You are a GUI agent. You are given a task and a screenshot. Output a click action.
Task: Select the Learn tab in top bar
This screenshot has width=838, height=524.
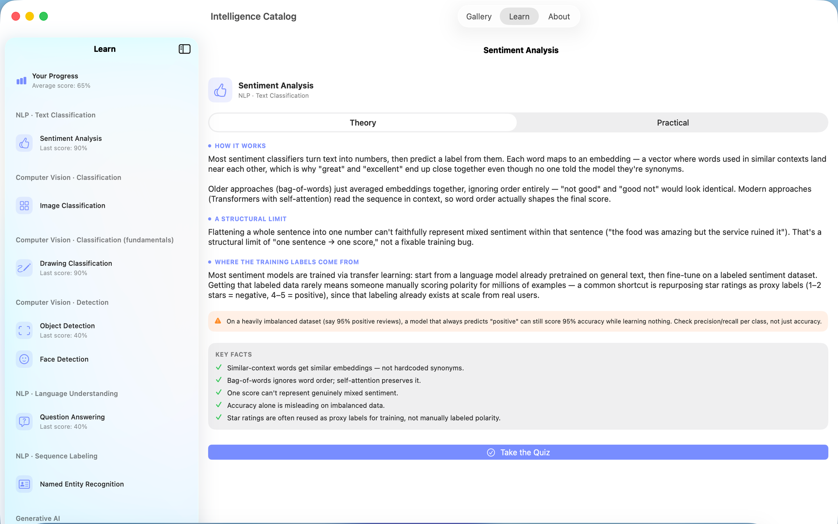pos(519,16)
